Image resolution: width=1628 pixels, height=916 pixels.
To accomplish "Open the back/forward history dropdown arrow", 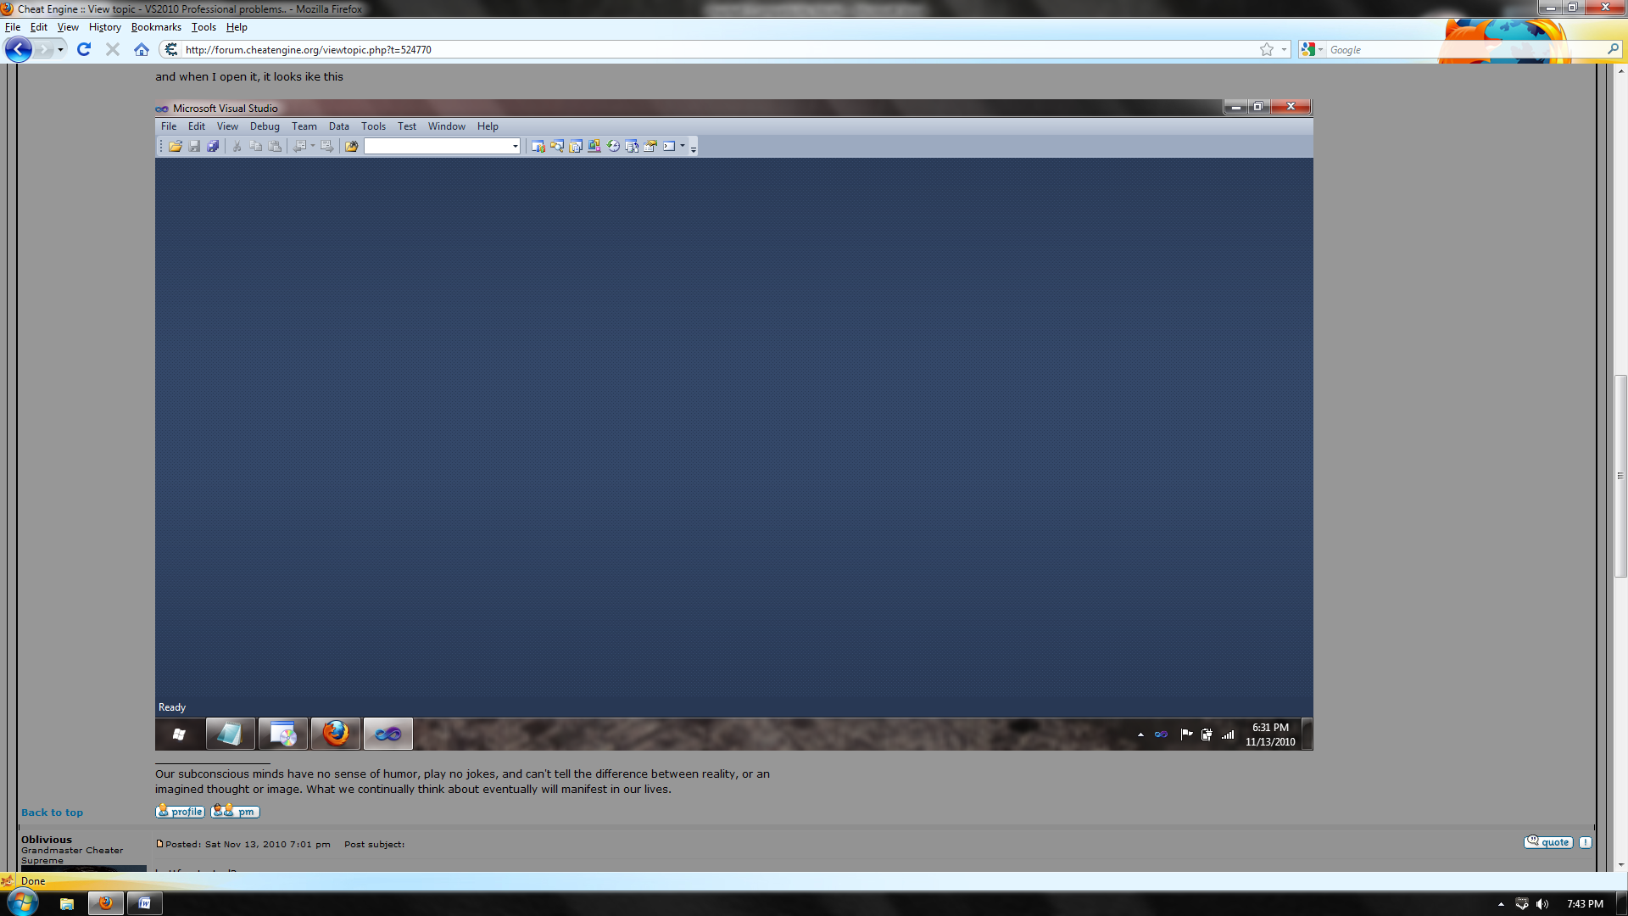I will [x=60, y=49].
